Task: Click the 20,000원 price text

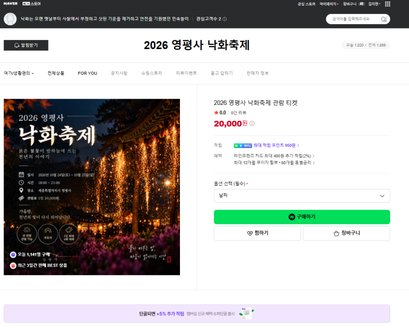Action: click(x=231, y=123)
